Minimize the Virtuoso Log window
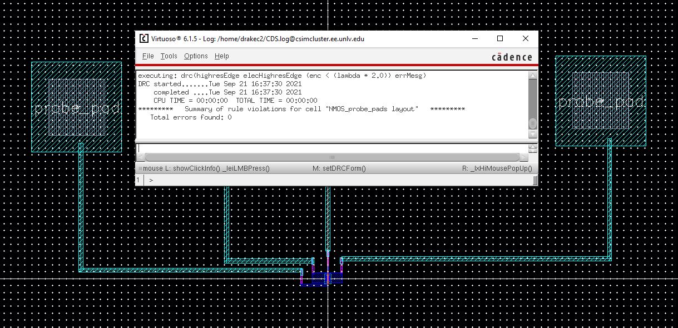 pos(475,38)
